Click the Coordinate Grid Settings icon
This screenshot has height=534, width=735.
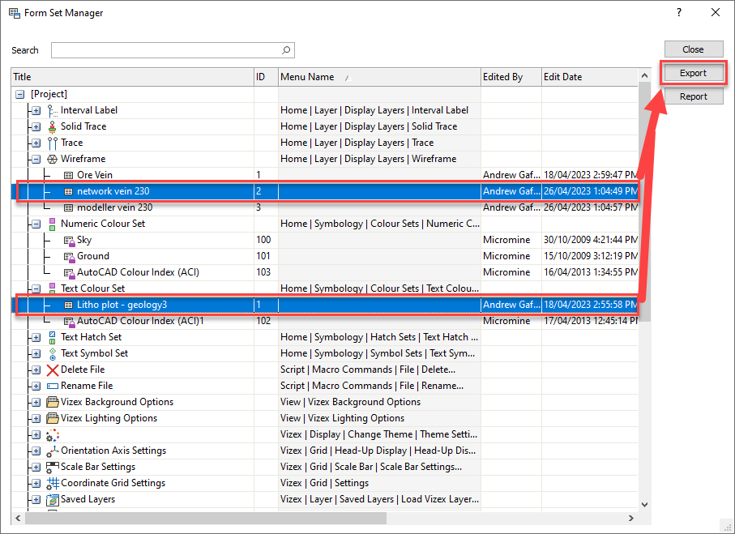coord(53,483)
